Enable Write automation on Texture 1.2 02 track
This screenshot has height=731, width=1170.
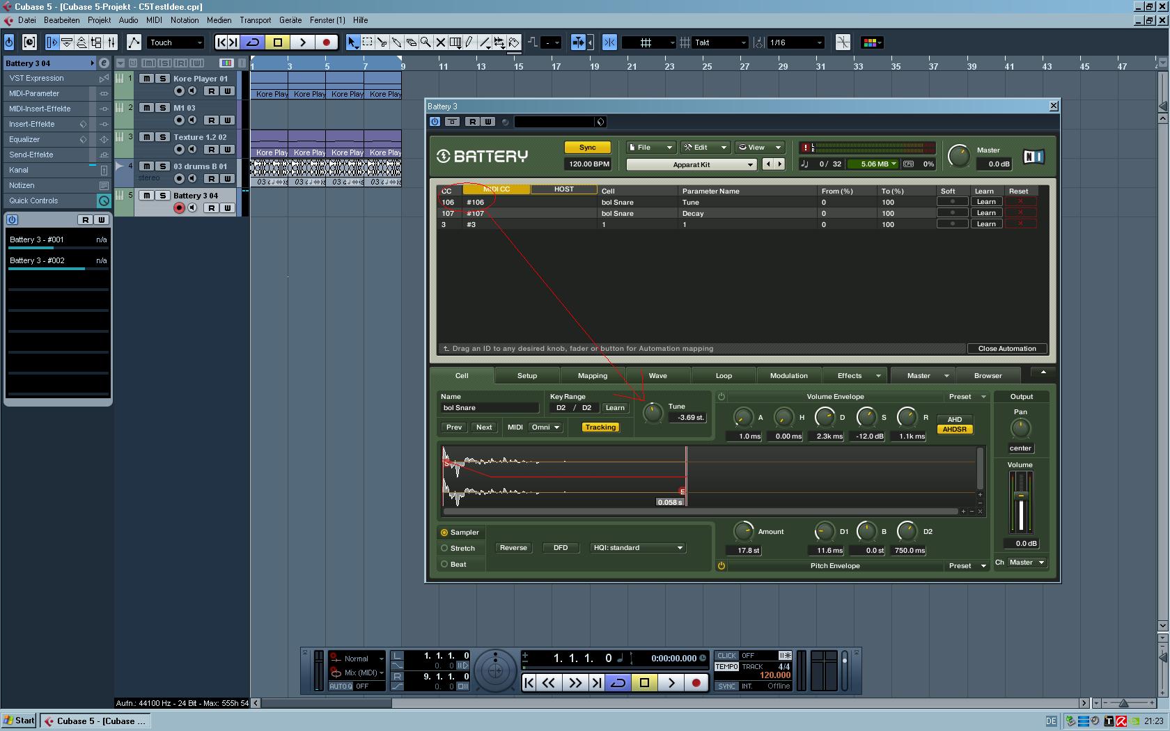pos(227,149)
